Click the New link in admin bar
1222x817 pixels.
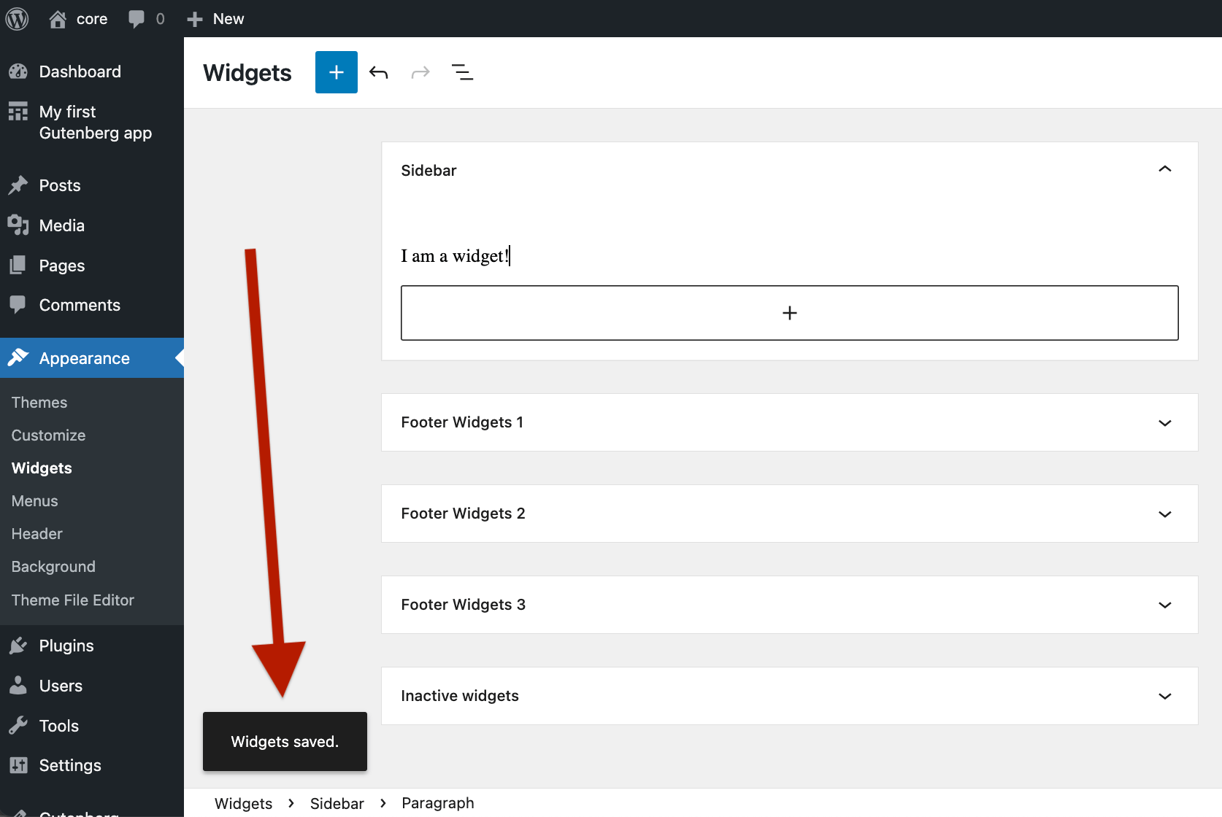point(215,19)
